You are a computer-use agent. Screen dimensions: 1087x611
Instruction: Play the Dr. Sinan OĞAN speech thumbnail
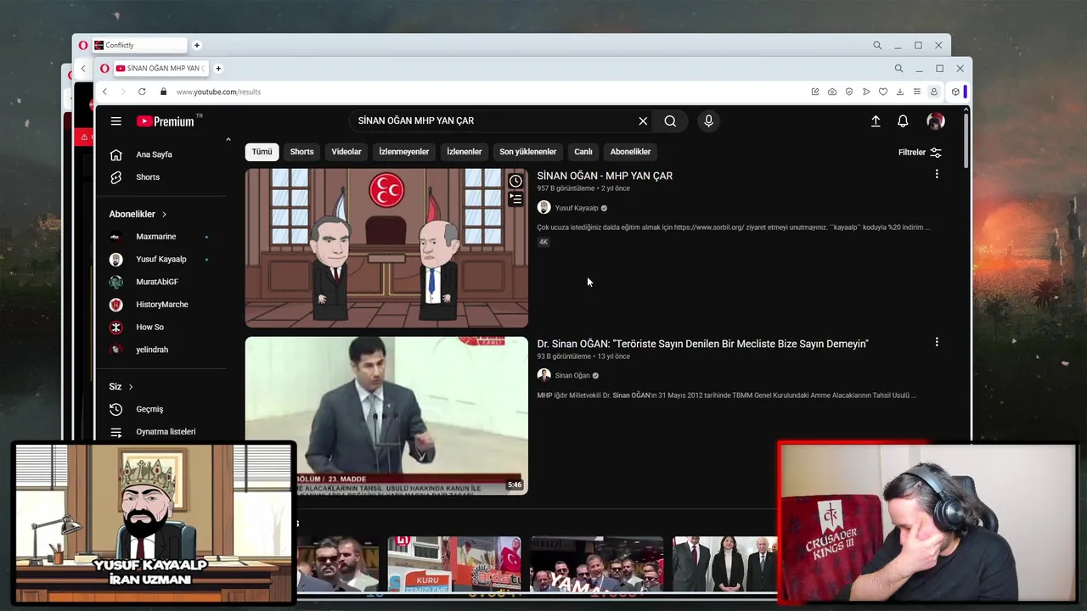point(386,416)
